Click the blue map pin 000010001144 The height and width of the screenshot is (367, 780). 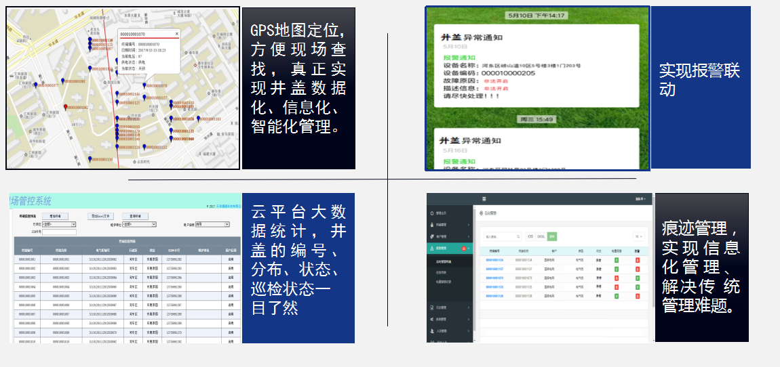coord(117,94)
